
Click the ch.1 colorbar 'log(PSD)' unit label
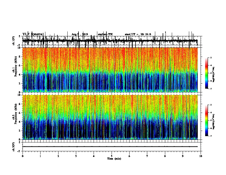click(x=214, y=74)
